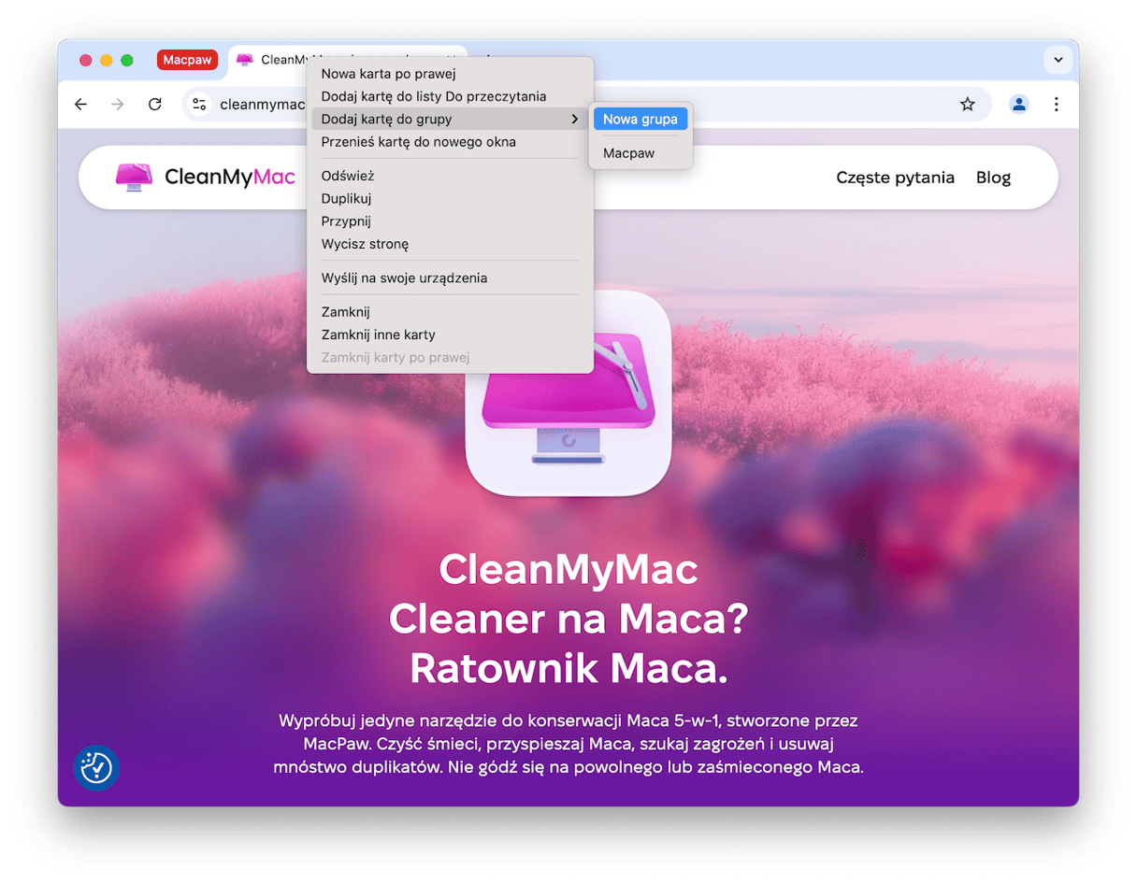Expand 'Dodaj kartę do grupy' submenu
Viewport: 1137px width, 883px height.
click(451, 120)
